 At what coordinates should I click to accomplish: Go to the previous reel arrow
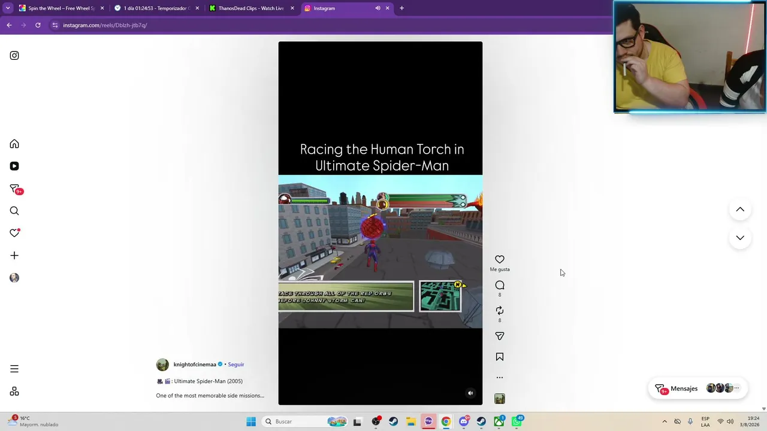740,210
